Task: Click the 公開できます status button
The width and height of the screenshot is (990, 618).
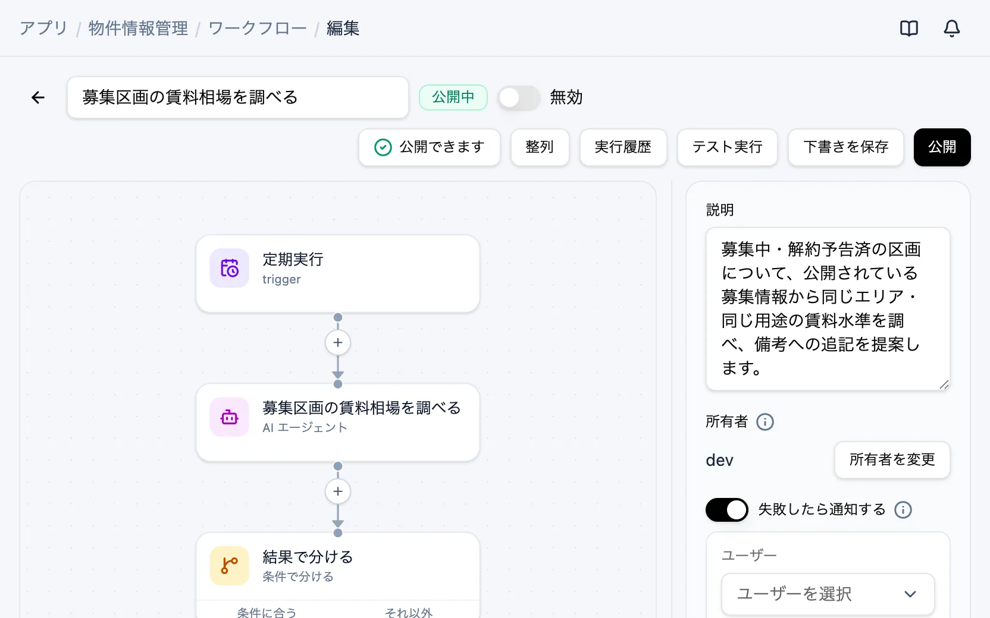Action: coord(430,147)
